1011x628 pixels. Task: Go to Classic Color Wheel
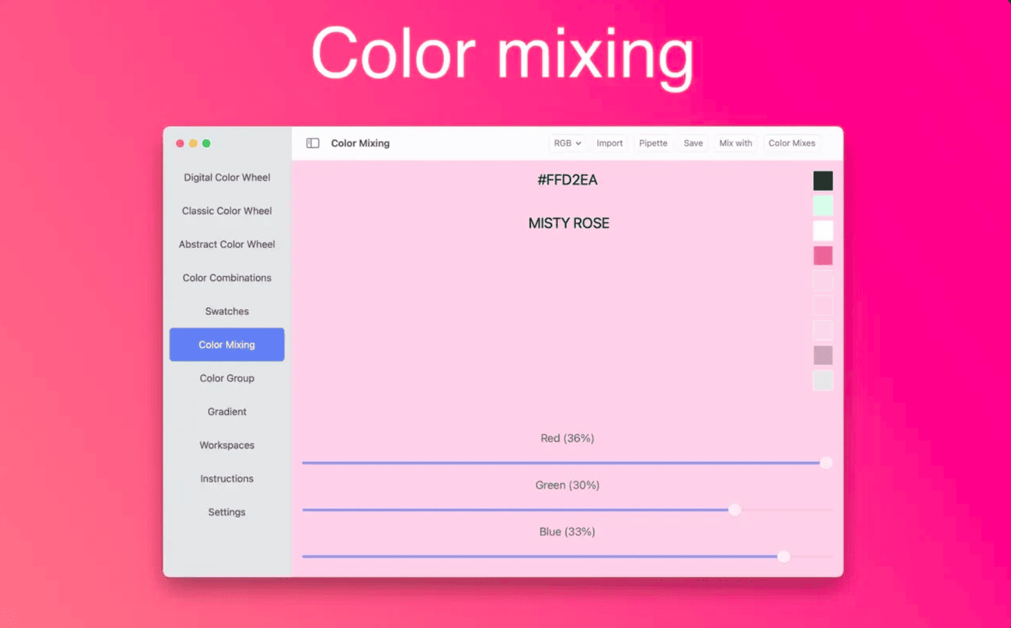(227, 211)
